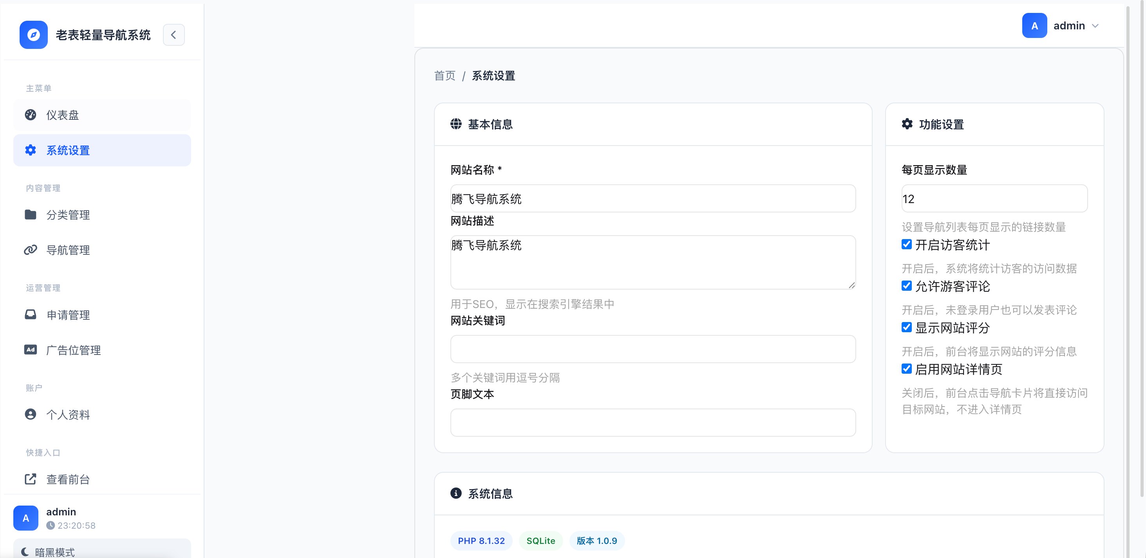Click the external link icon for 查看前台
Viewport: 1146px width, 558px height.
30,479
